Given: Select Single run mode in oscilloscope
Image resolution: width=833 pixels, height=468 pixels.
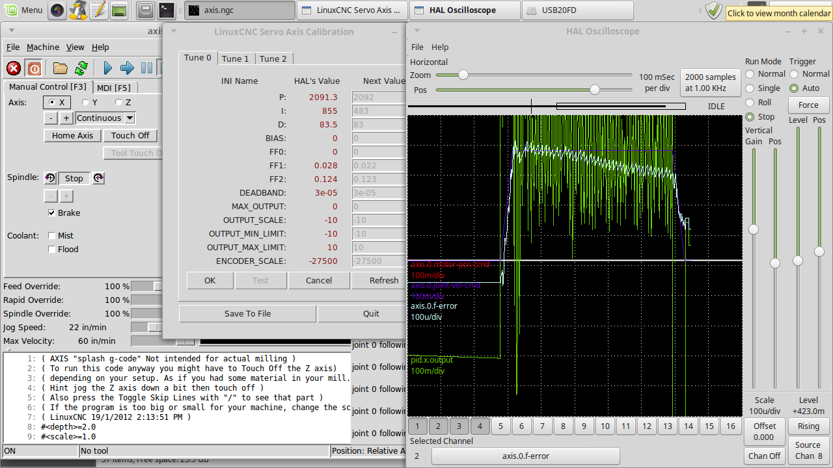Looking at the screenshot, I should click(x=750, y=88).
